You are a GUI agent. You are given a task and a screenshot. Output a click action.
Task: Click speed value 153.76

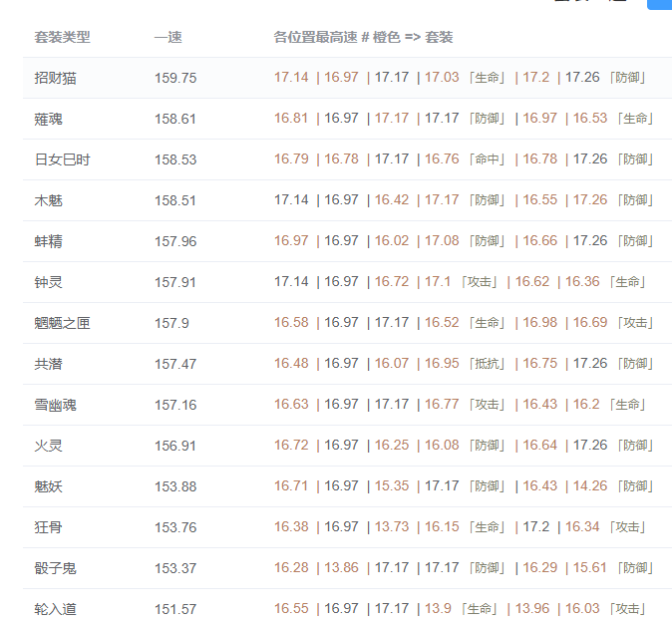[175, 527]
